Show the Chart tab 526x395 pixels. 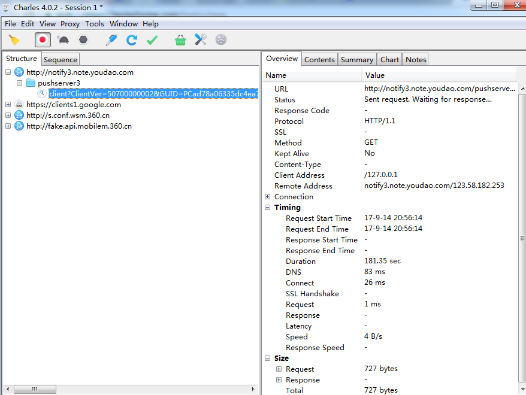[x=389, y=60]
